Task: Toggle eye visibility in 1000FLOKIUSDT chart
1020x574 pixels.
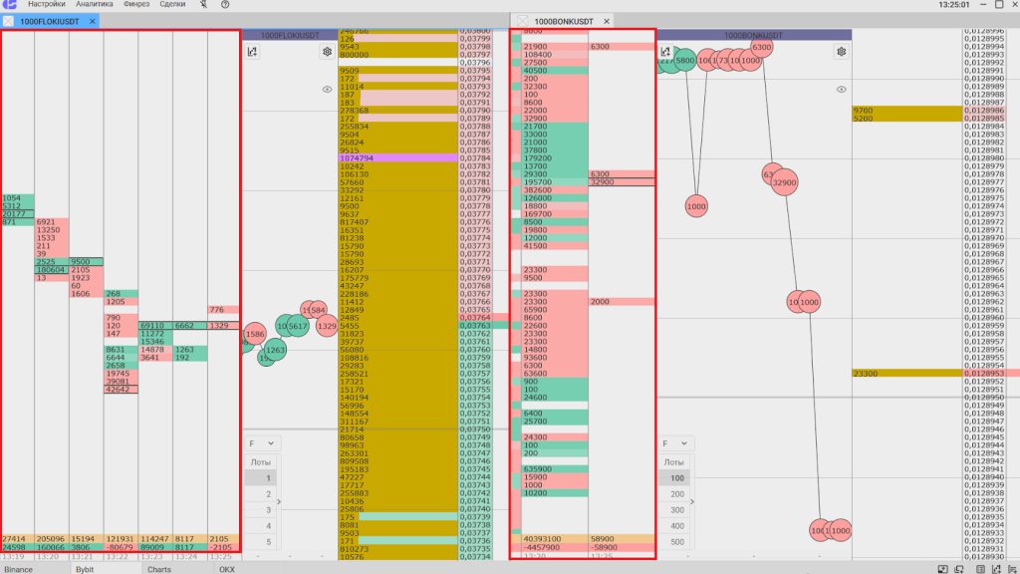Action: [x=327, y=89]
